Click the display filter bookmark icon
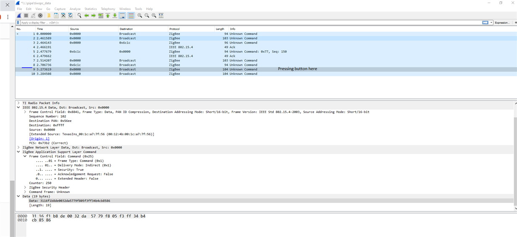The width and height of the screenshot is (517, 237). (x=18, y=23)
